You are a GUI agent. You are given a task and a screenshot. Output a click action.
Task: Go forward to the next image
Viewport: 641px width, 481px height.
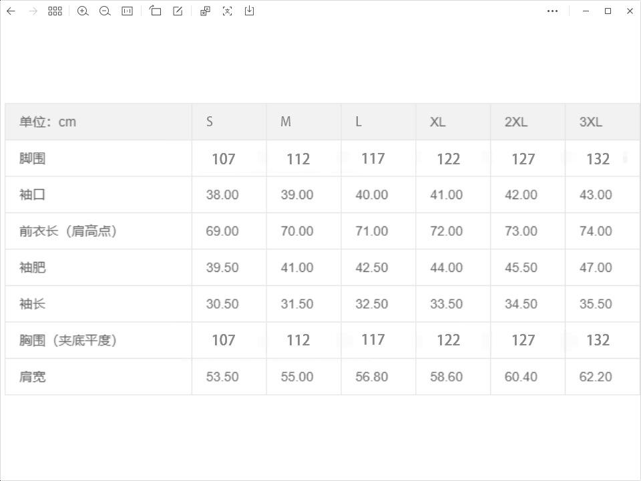33,11
